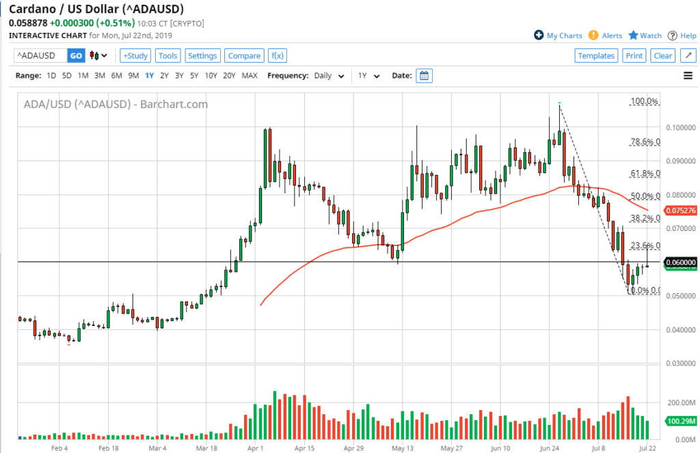The width and height of the screenshot is (700, 453).
Task: Click the ^ADAUSD symbol input field
Action: coord(40,56)
